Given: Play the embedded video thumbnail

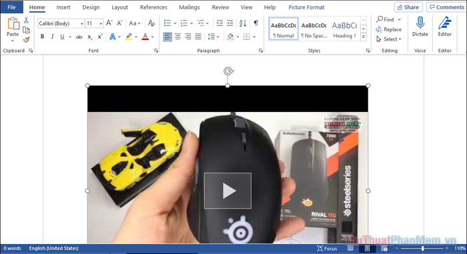Looking at the screenshot, I should point(228,191).
